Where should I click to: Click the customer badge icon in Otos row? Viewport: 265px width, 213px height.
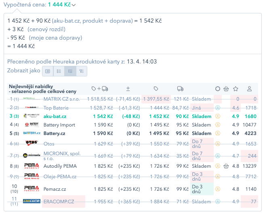pos(218,144)
